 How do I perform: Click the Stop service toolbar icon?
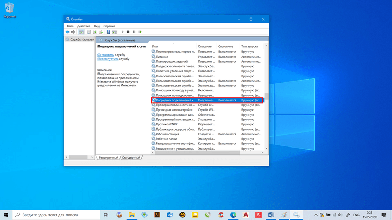tap(128, 32)
